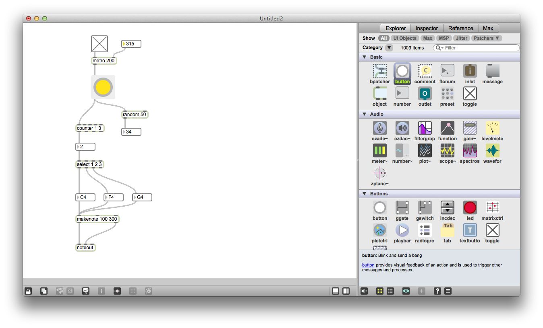Screen dimensions: 543x328
Task: Lock the patcher with the padlock icon
Action: click(28, 291)
